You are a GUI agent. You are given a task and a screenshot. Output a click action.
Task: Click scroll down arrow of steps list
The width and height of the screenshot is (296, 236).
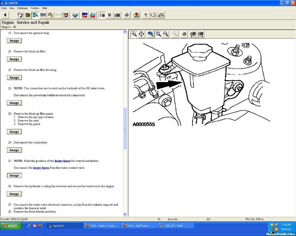tap(125, 214)
